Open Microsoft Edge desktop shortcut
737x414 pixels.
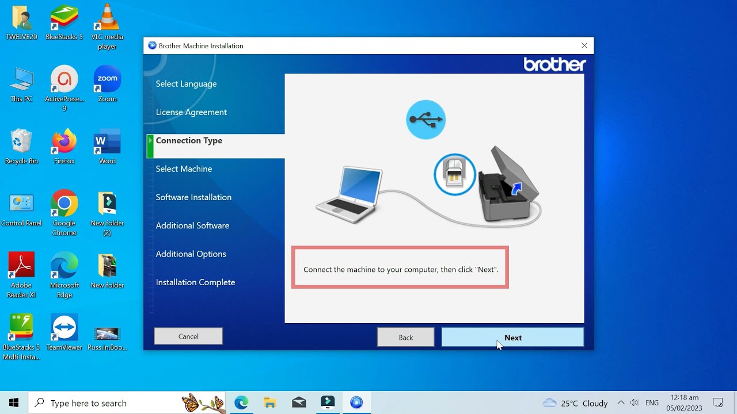coord(64,275)
